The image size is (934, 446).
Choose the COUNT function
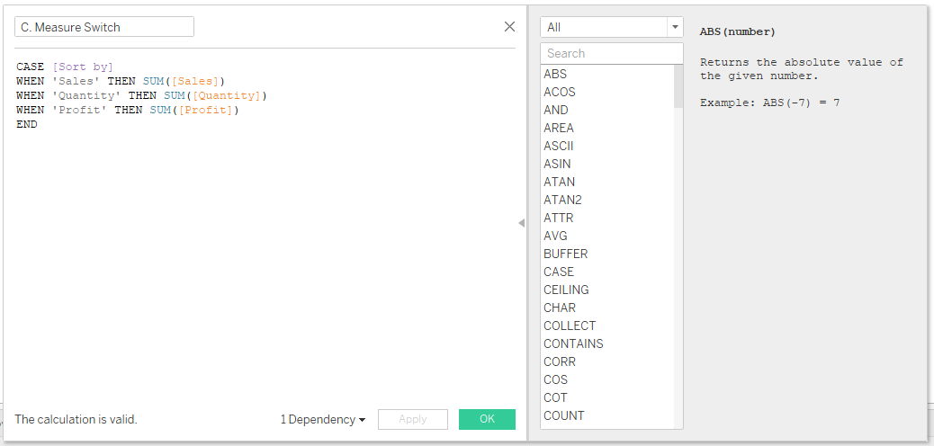click(563, 415)
